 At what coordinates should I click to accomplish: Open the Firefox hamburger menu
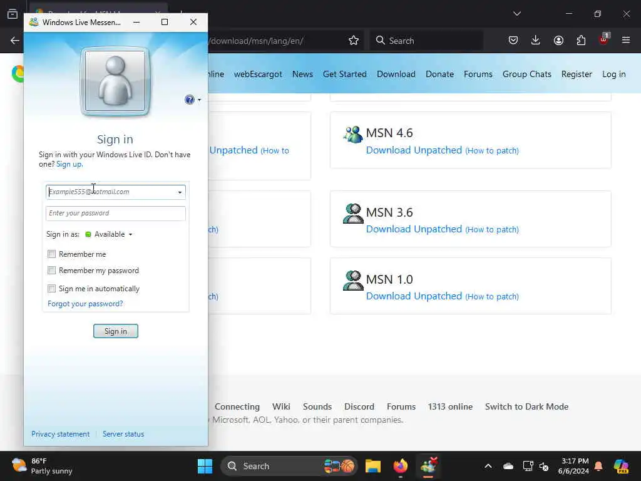pyautogui.click(x=626, y=40)
